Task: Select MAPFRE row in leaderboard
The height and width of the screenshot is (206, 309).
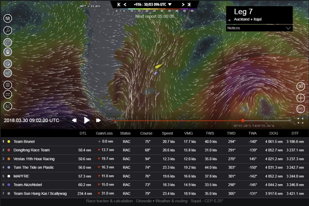Action: point(154,176)
